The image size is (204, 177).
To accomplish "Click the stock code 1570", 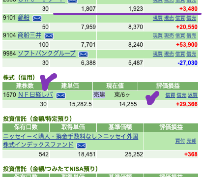I will pos(9,95).
